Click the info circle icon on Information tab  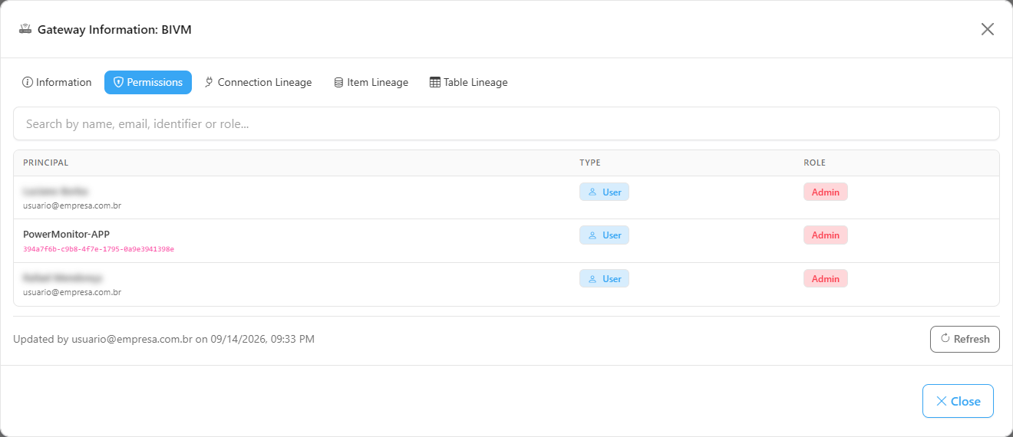pyautogui.click(x=28, y=82)
